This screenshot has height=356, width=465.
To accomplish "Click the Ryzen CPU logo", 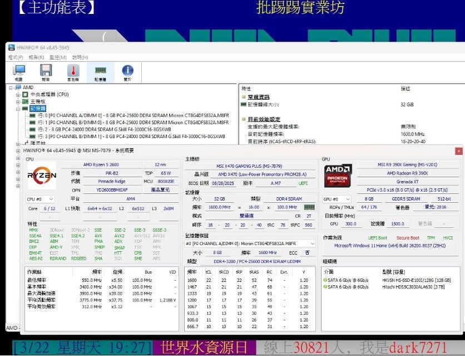I will (42, 175).
